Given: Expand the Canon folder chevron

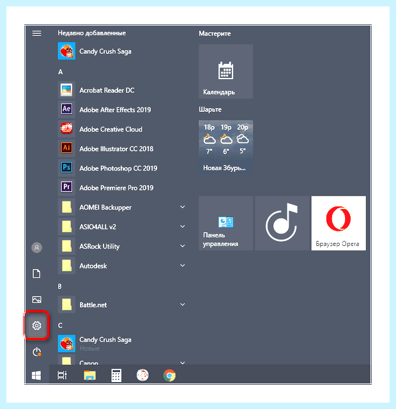Looking at the screenshot, I should point(183,362).
